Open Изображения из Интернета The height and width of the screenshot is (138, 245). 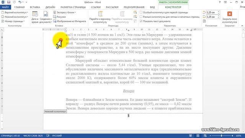(x=70, y=21)
